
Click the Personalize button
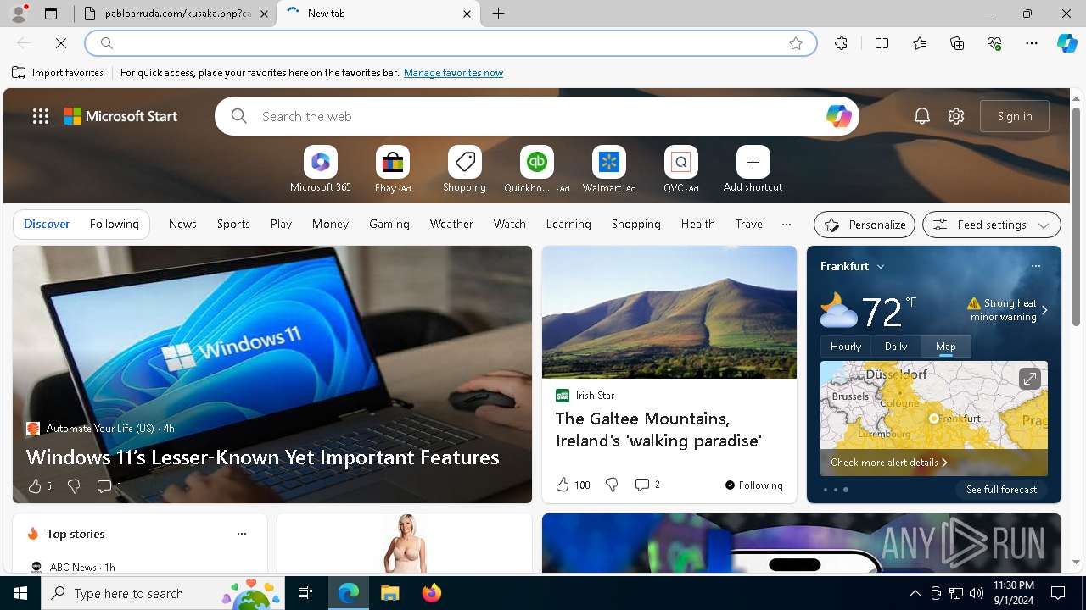coord(865,225)
